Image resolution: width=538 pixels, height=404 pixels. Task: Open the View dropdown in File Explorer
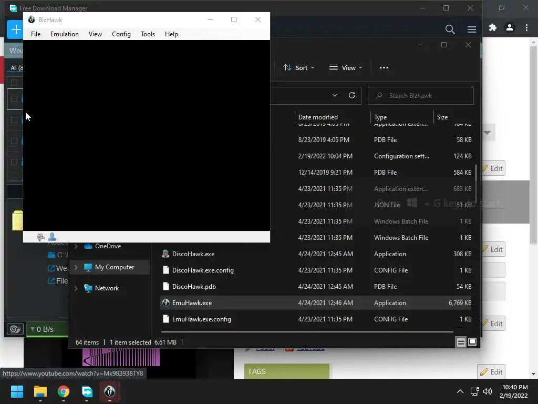(x=346, y=68)
